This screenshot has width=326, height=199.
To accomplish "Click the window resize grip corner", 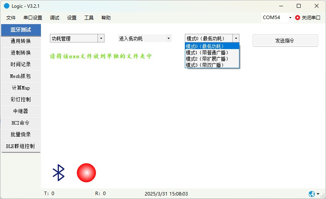I will (x=323, y=195).
